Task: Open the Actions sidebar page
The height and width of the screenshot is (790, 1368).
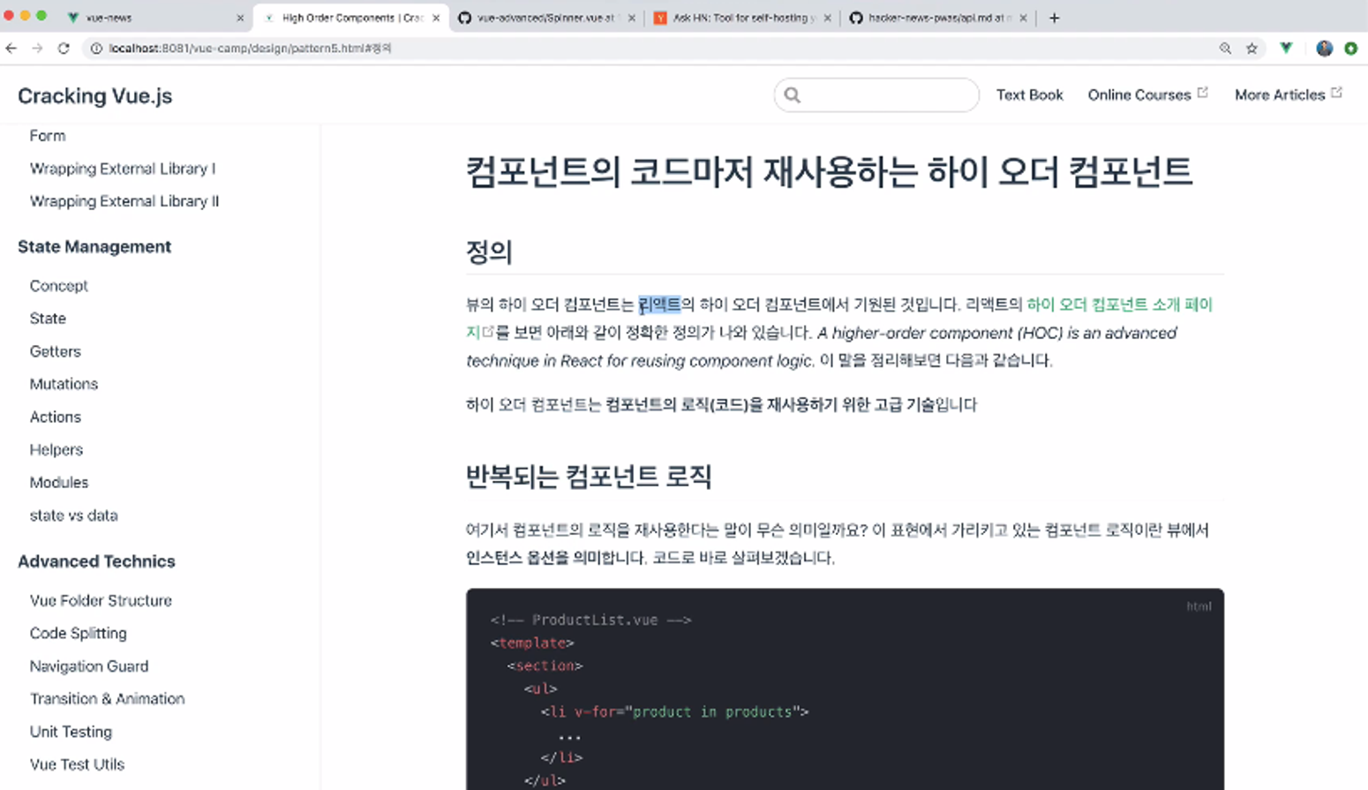Action: (x=56, y=417)
